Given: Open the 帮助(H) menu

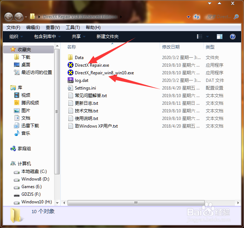Looking at the screenshot, I should coord(93,28).
